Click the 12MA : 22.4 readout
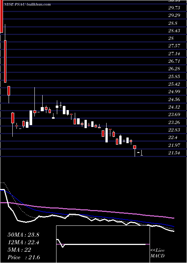Viewport: 187px width, 263px height. pos(23,242)
